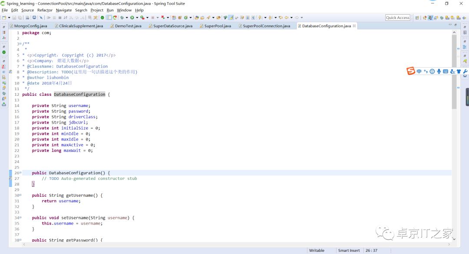The height and width of the screenshot is (254, 469).
Task: Collapse the Javadoc comment fold at line 3
Action: 20,44
